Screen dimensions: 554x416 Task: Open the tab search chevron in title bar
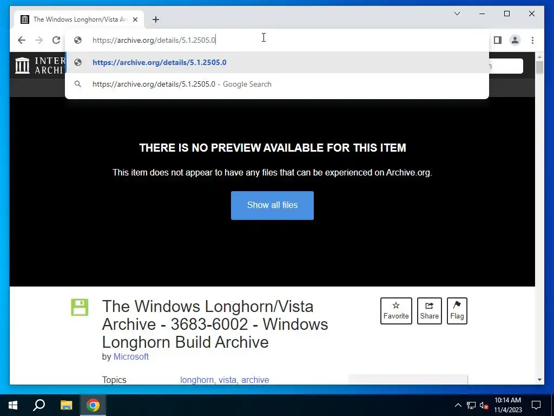tap(457, 14)
